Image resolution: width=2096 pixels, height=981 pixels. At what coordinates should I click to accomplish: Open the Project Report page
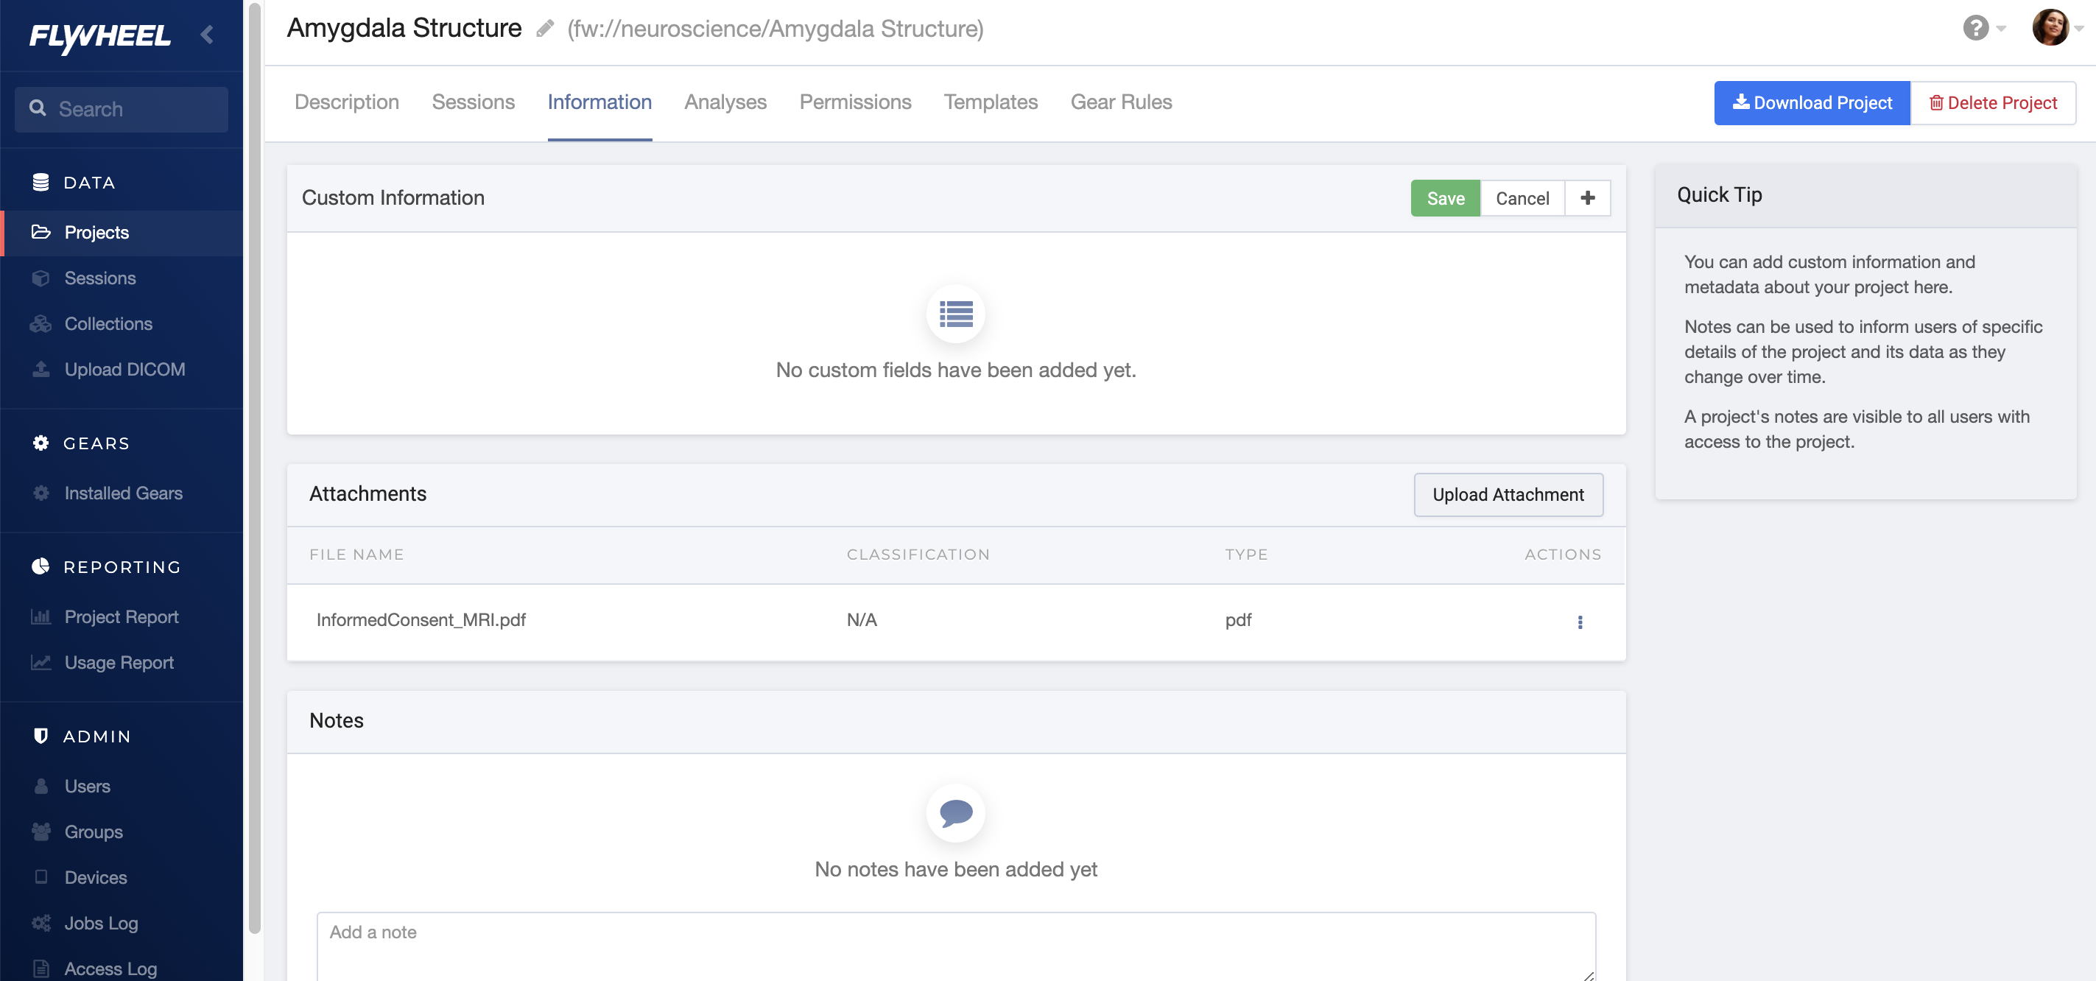point(122,616)
